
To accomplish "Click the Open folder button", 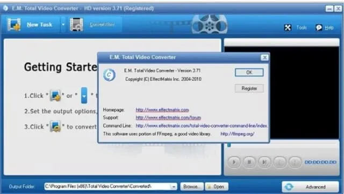I will point(217,186).
